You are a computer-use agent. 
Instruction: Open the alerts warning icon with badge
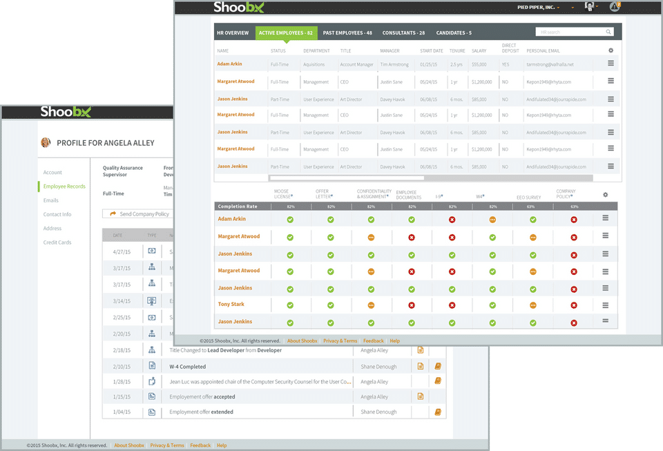point(615,6)
